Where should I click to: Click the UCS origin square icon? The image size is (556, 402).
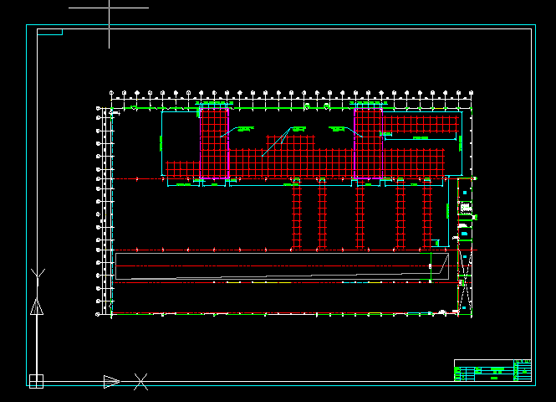36,381
